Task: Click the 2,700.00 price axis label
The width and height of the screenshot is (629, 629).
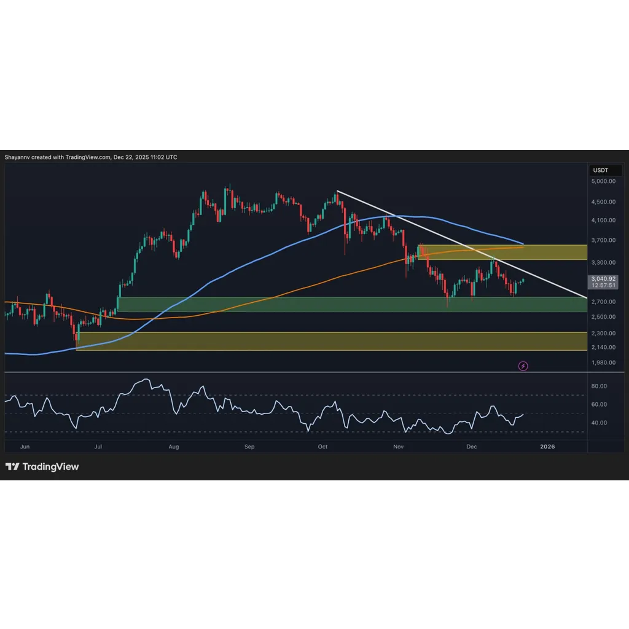Action: pos(603,302)
